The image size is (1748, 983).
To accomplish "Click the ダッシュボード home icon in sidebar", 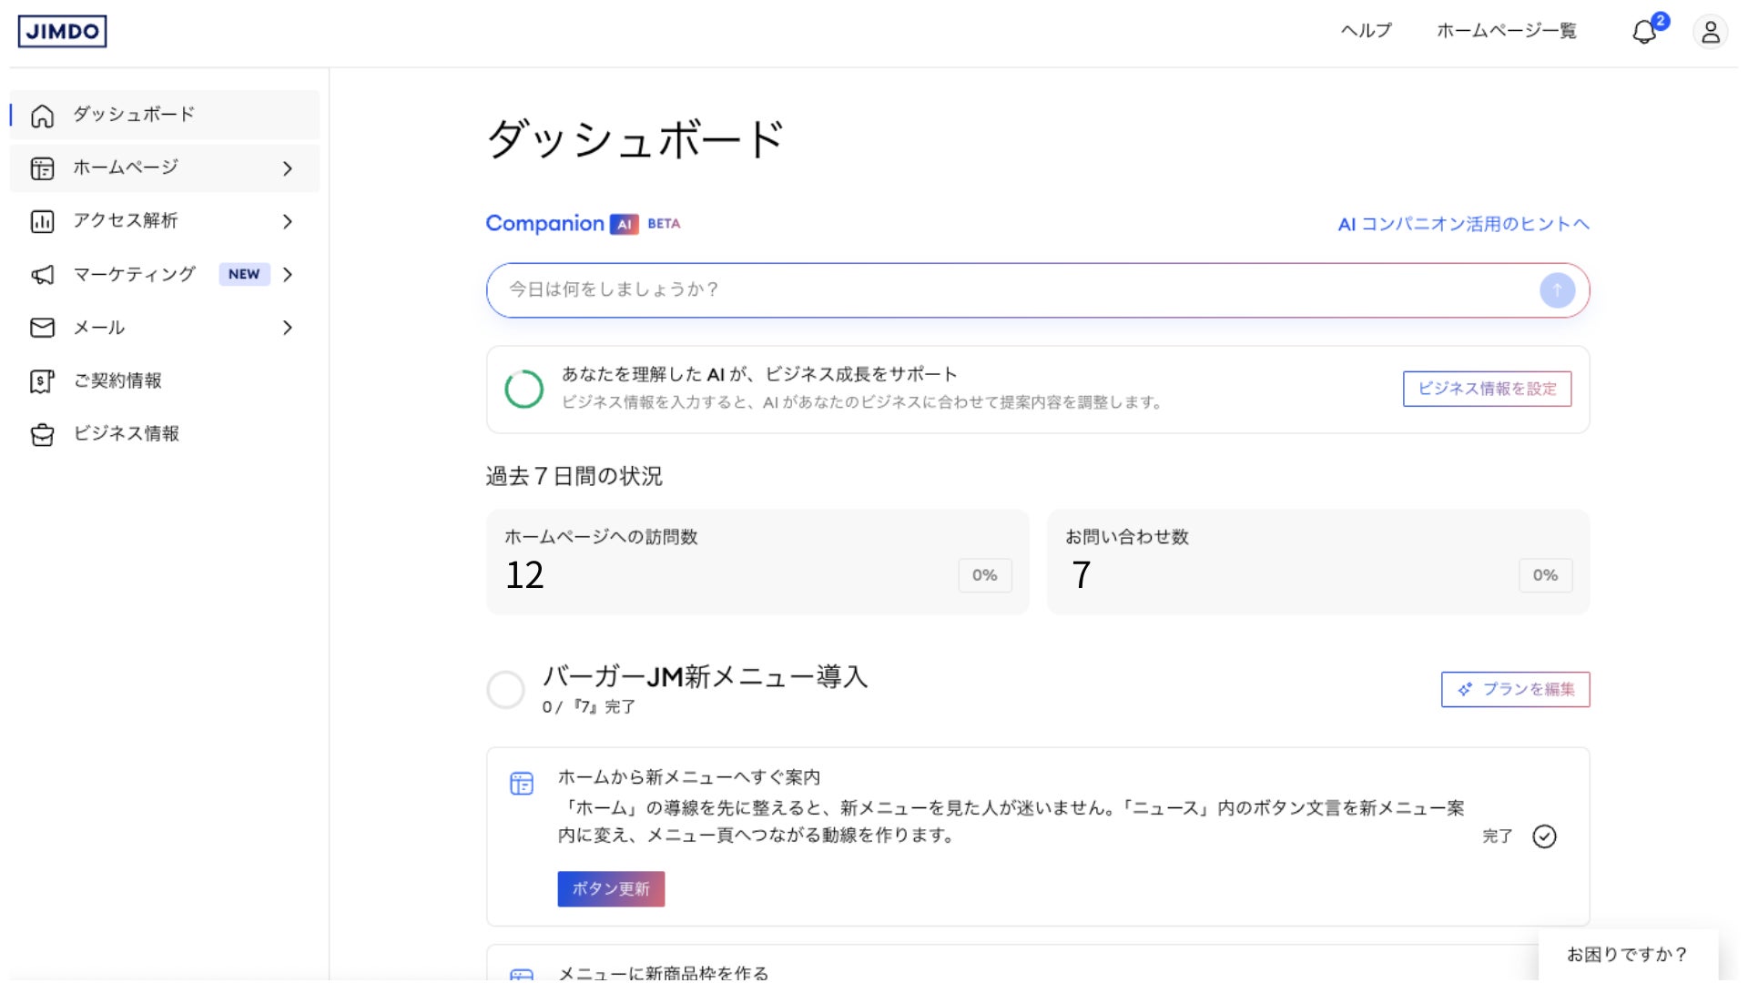I will (42, 116).
